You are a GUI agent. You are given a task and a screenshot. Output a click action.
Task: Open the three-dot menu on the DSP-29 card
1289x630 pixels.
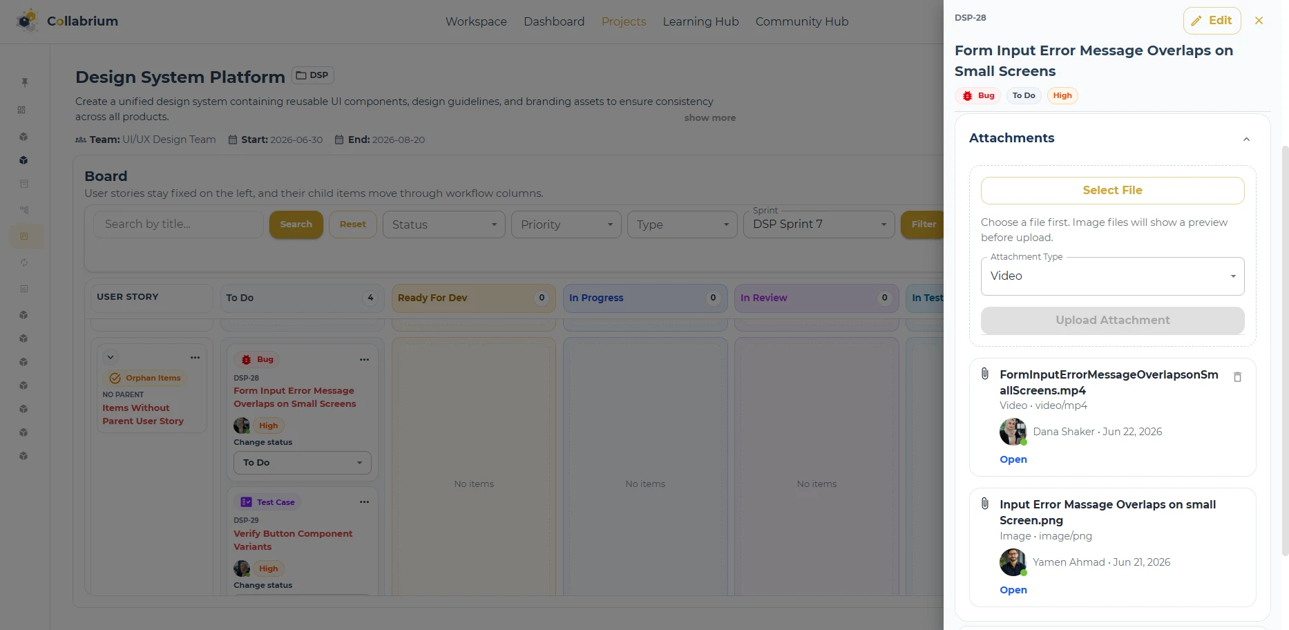coord(364,502)
